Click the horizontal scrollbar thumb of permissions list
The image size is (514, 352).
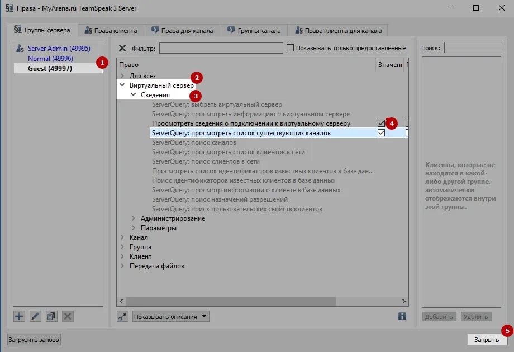[231, 301]
